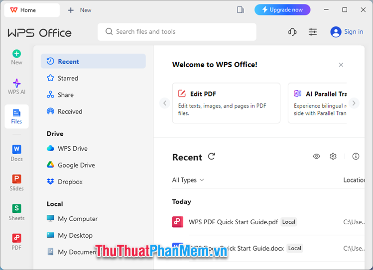Open Sheets from the left sidebar
This screenshot has width=373, height=270.
(16, 212)
